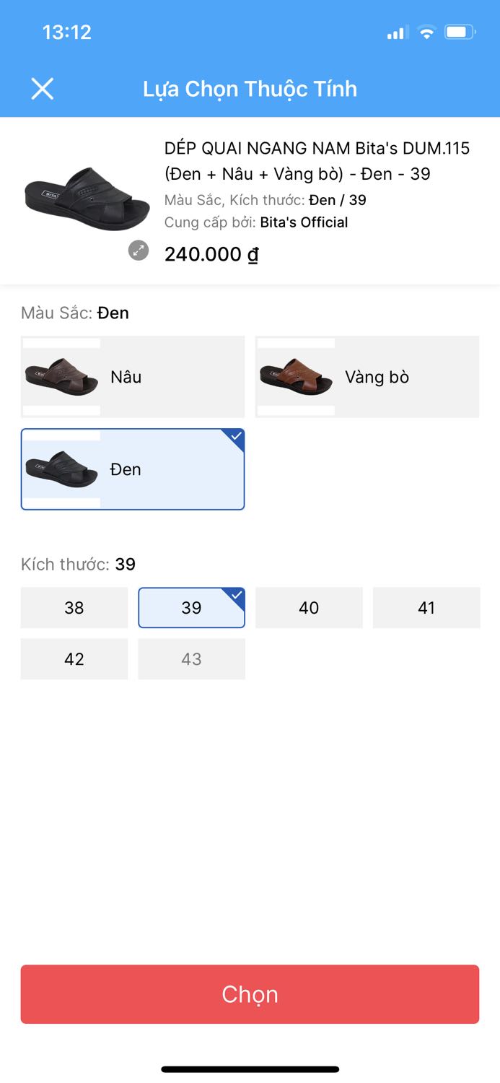Tap the tan sandal image in Vàng bò

click(x=296, y=377)
